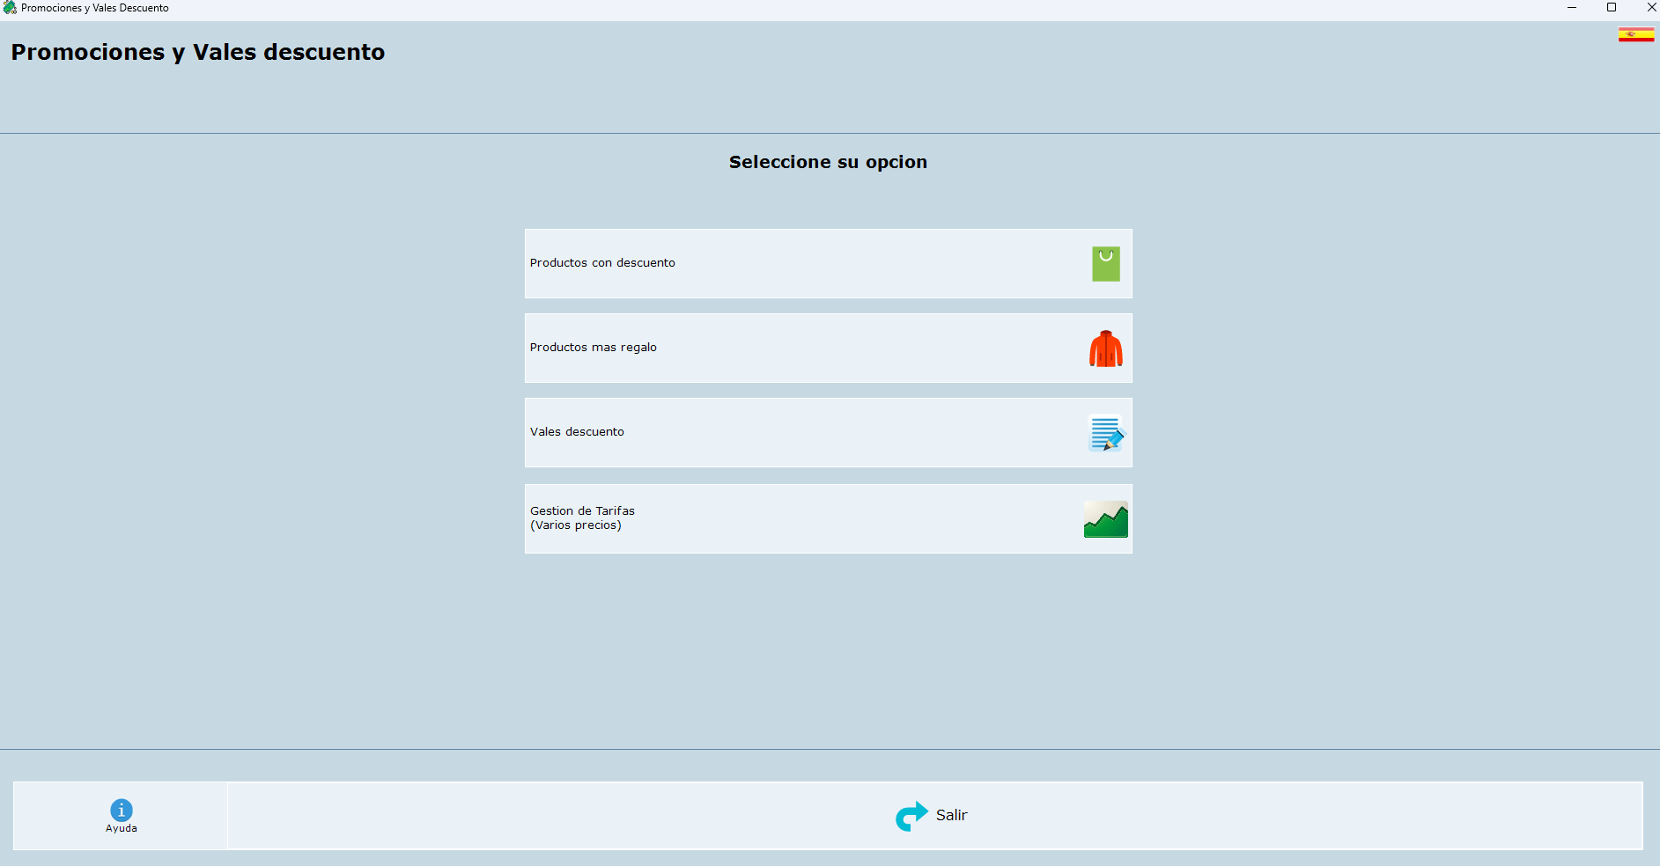Click the cyan exit arrow icon
The width and height of the screenshot is (1660, 866).
point(911,816)
